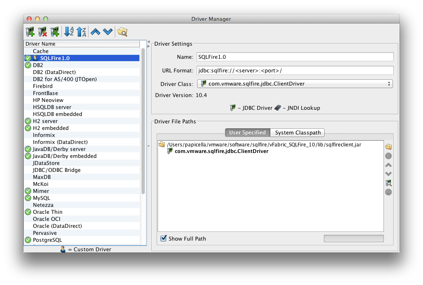Sort the driver list Z to A
The width and height of the screenshot is (423, 285).
pos(81,32)
